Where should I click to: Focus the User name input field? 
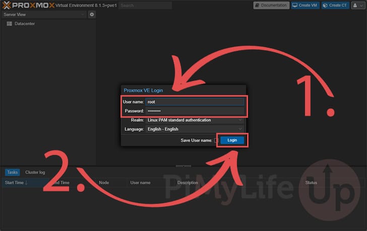pyautogui.click(x=195, y=102)
